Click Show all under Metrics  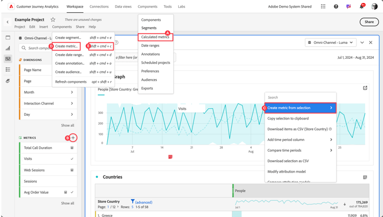tap(67, 203)
